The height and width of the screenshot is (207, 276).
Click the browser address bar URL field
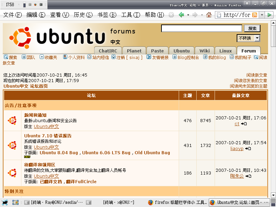(x=237, y=15)
